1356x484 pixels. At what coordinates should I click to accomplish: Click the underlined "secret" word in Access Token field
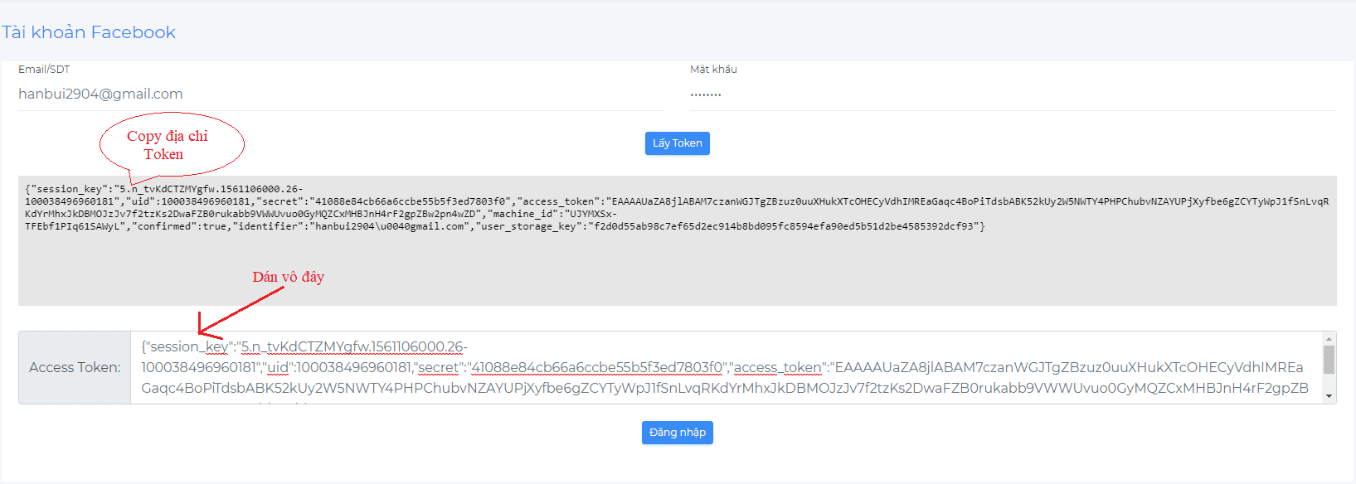(439, 367)
